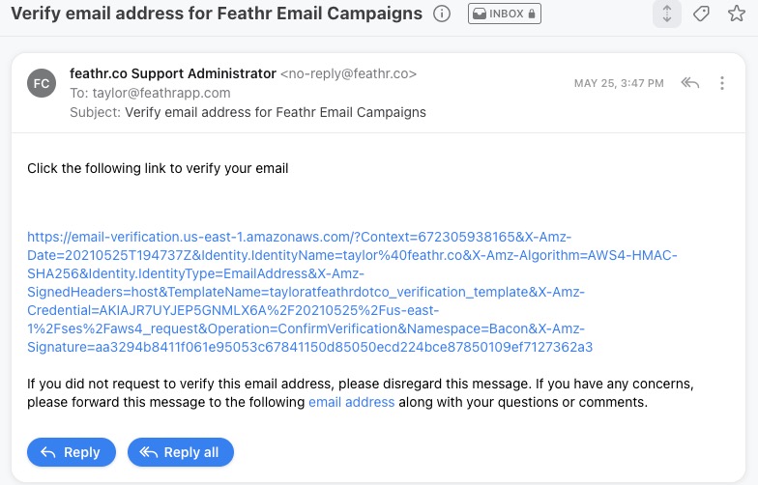
Task: Open the three-dot message options menu
Action: pos(721,83)
